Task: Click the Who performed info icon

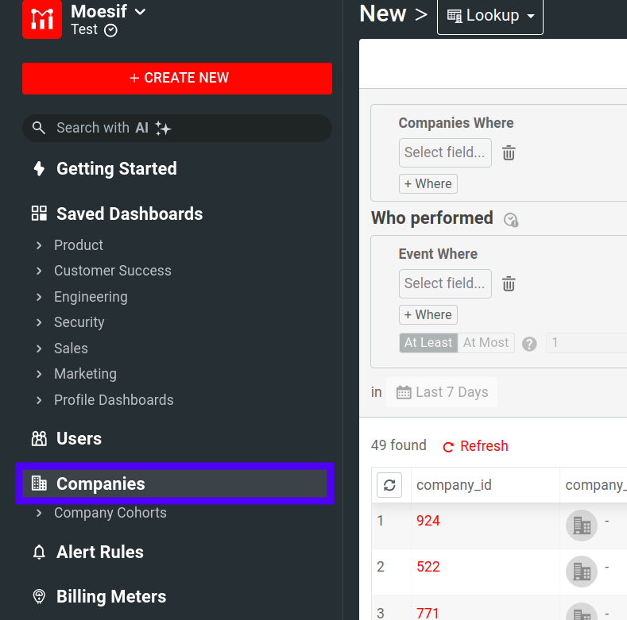Action: tap(511, 220)
